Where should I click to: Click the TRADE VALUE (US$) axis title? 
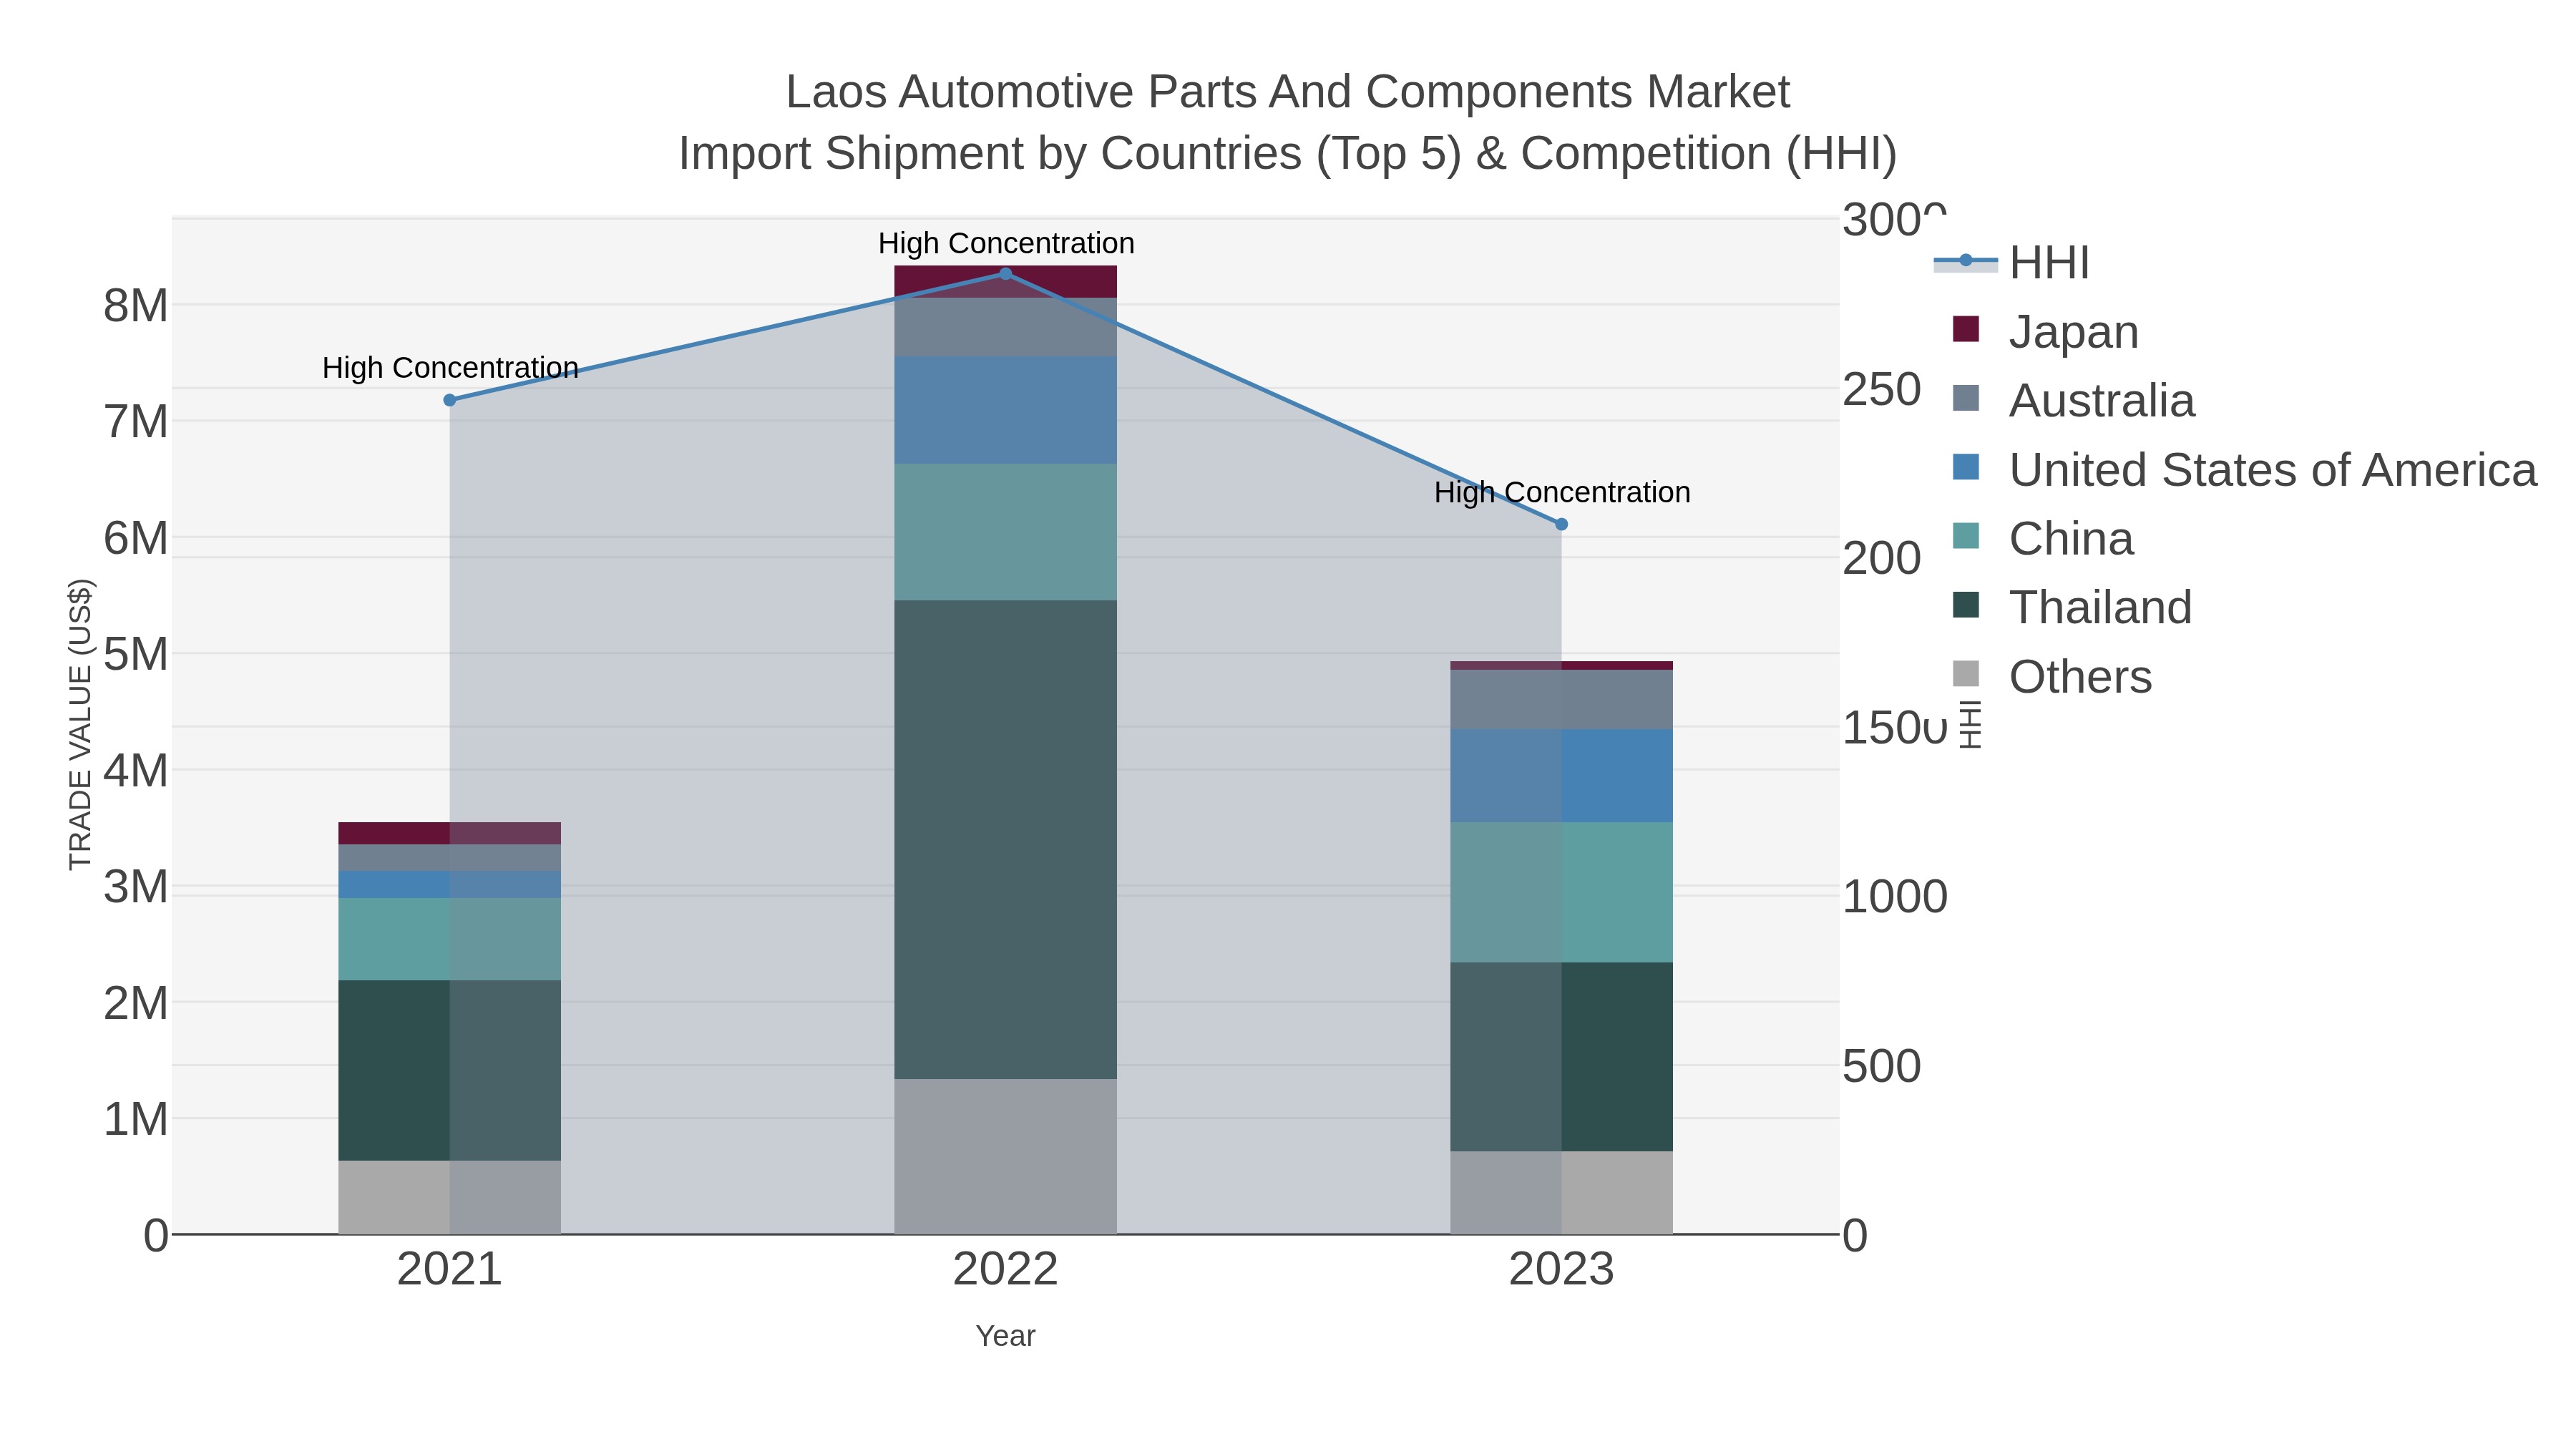tap(80, 724)
